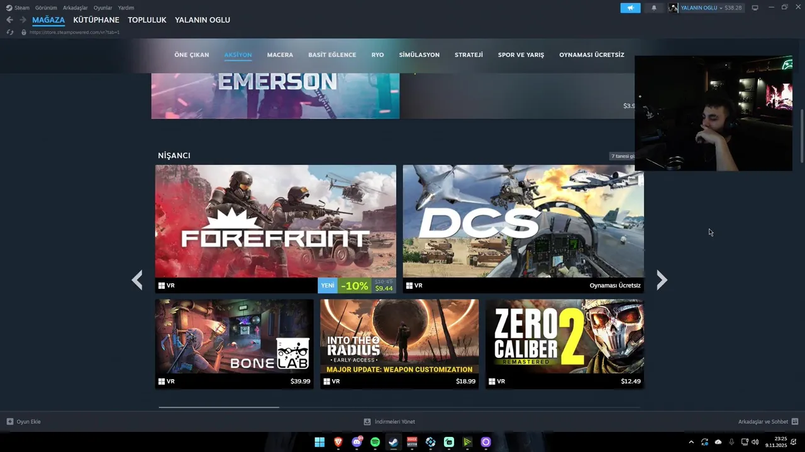This screenshot has height=452, width=805.
Task: Select the RYO category tab
Action: pyautogui.click(x=377, y=55)
